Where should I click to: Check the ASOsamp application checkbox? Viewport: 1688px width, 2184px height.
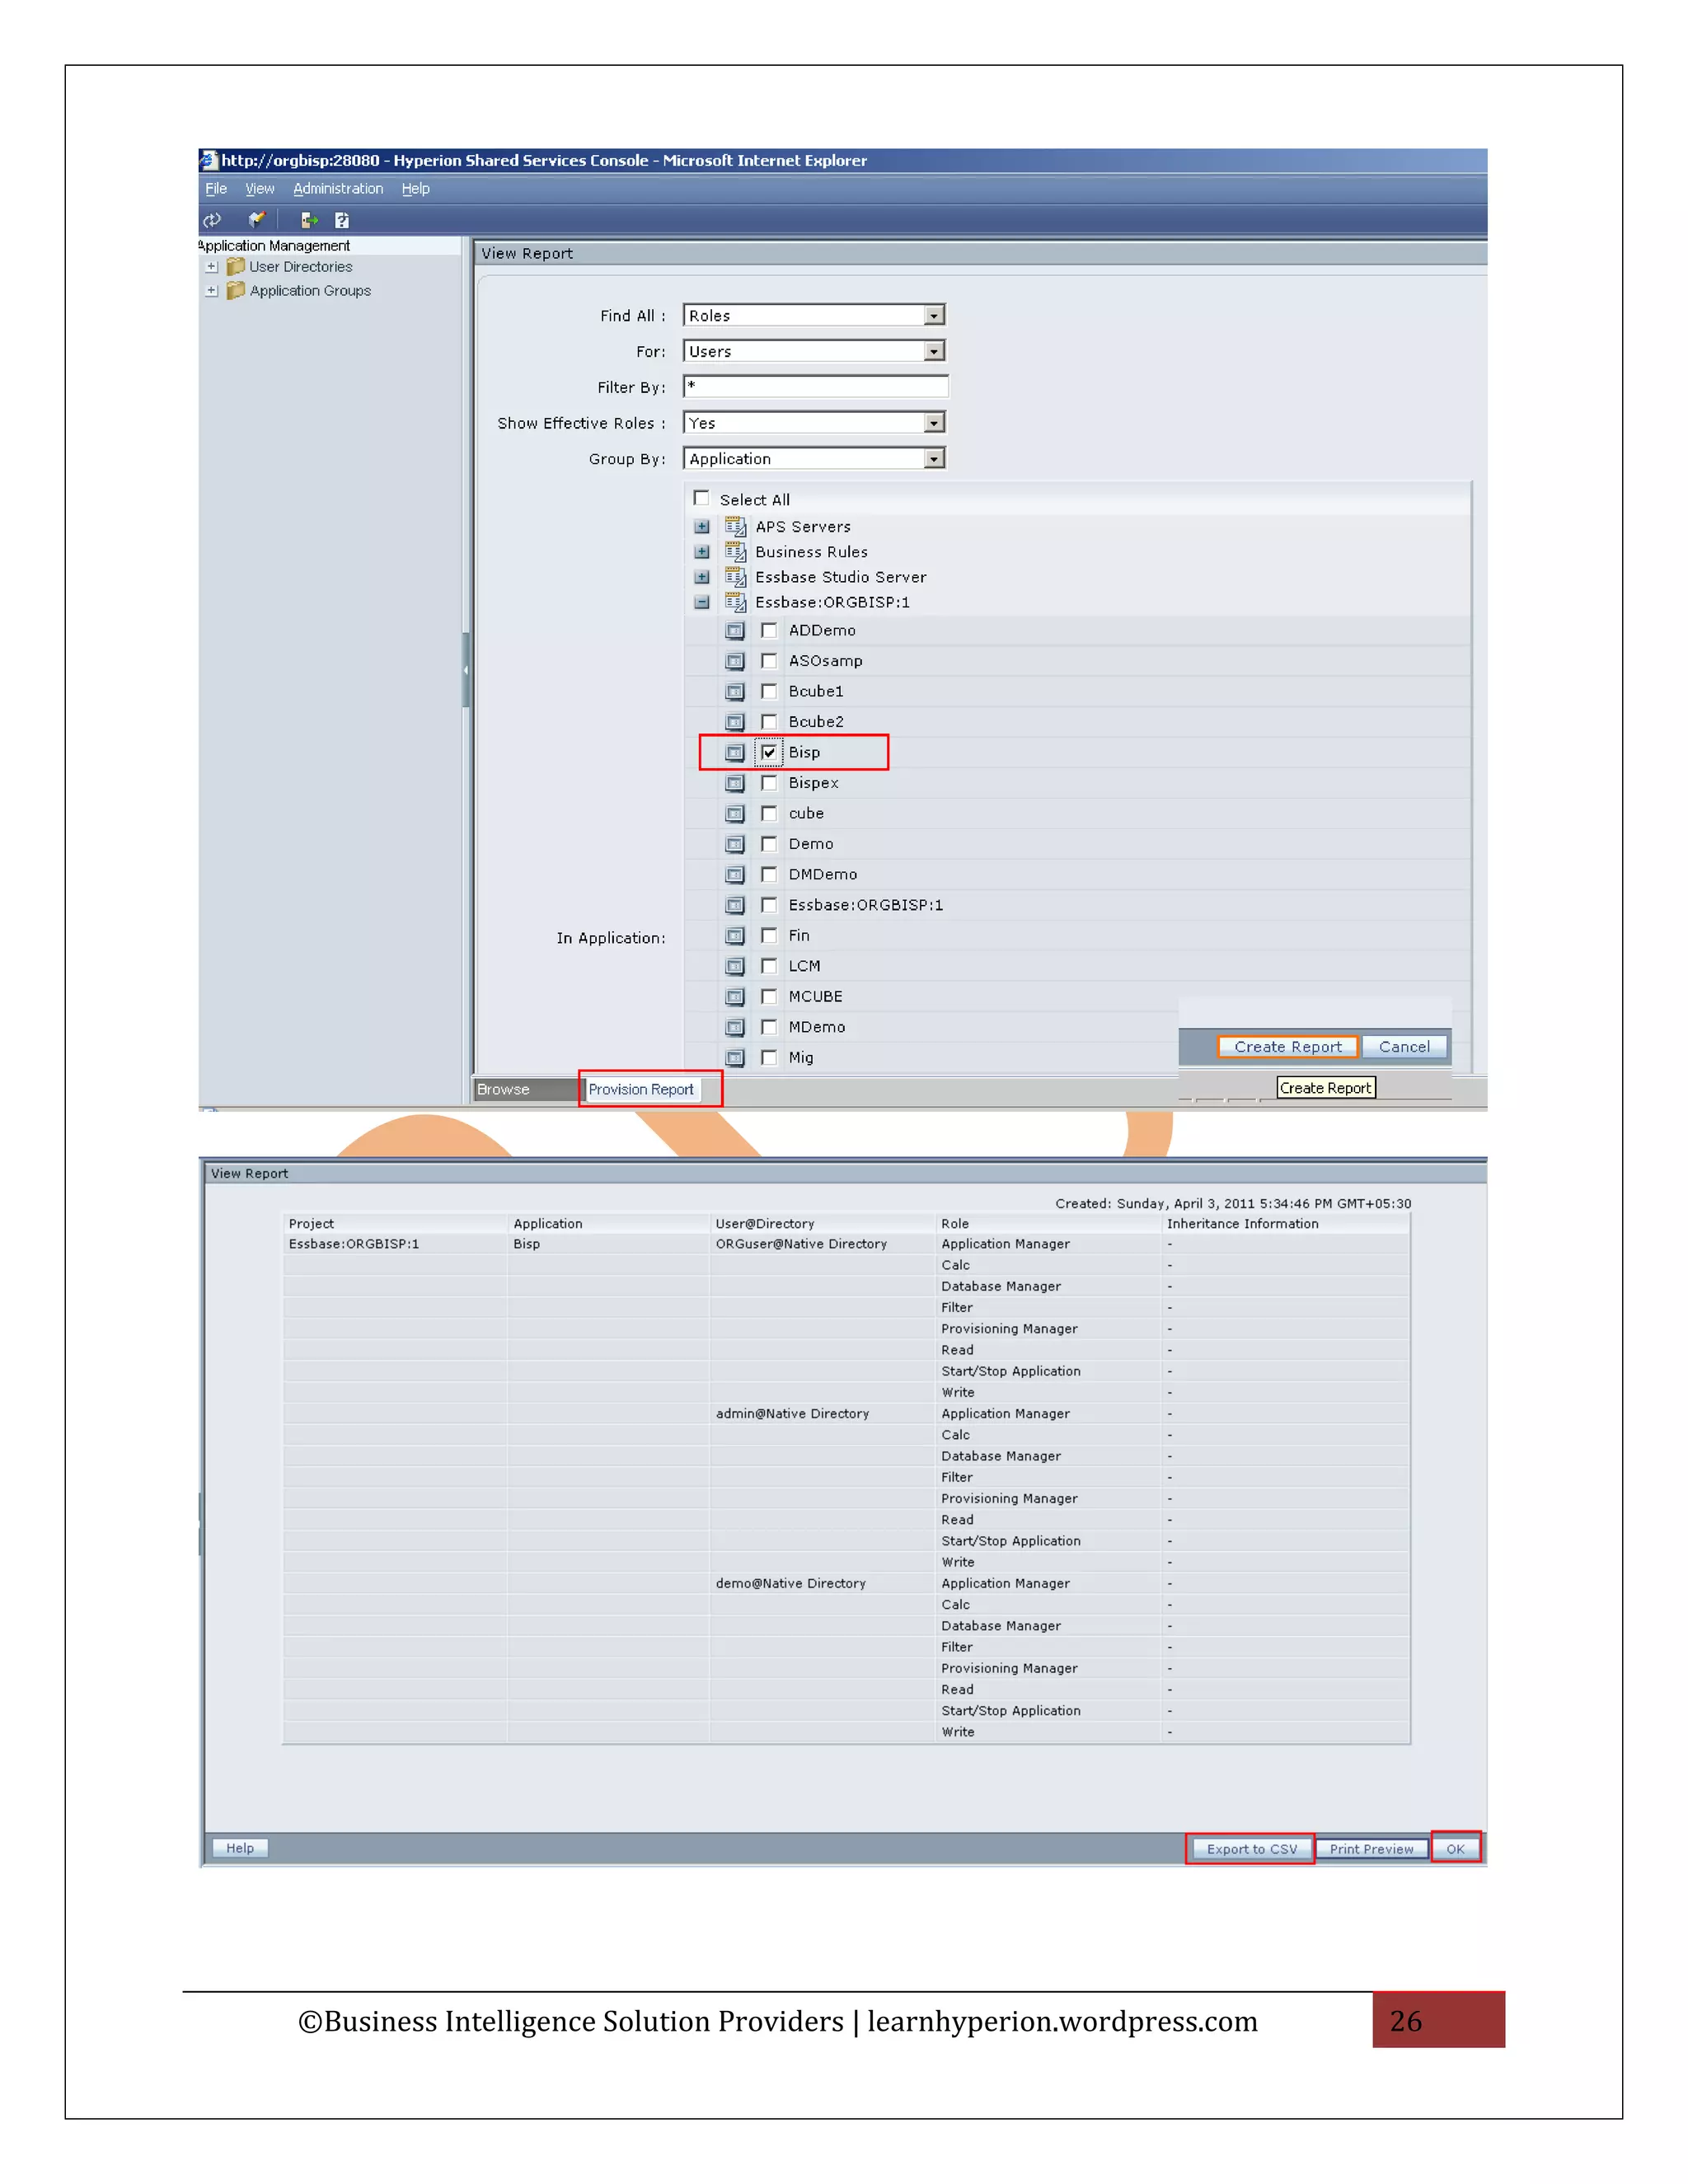[769, 661]
